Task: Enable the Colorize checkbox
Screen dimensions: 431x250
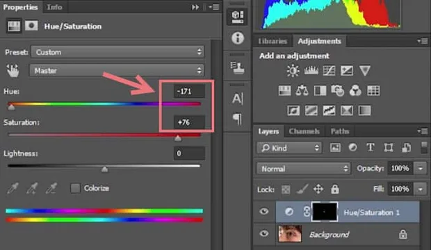Action: point(75,188)
